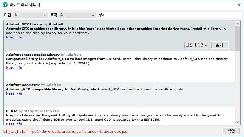Click the Install (설치) button
The width and height of the screenshot is (244, 137).
pos(220,45)
